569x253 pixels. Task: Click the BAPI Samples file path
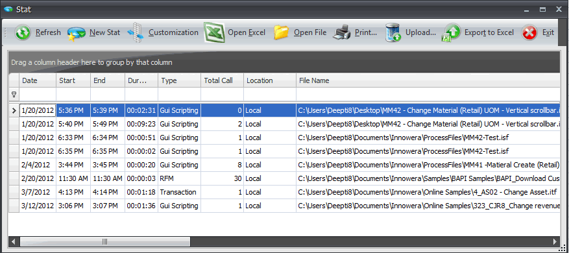point(428,178)
